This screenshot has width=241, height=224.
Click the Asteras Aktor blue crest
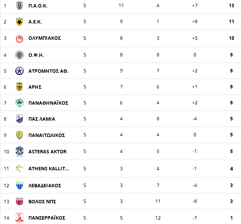[x=20, y=151]
